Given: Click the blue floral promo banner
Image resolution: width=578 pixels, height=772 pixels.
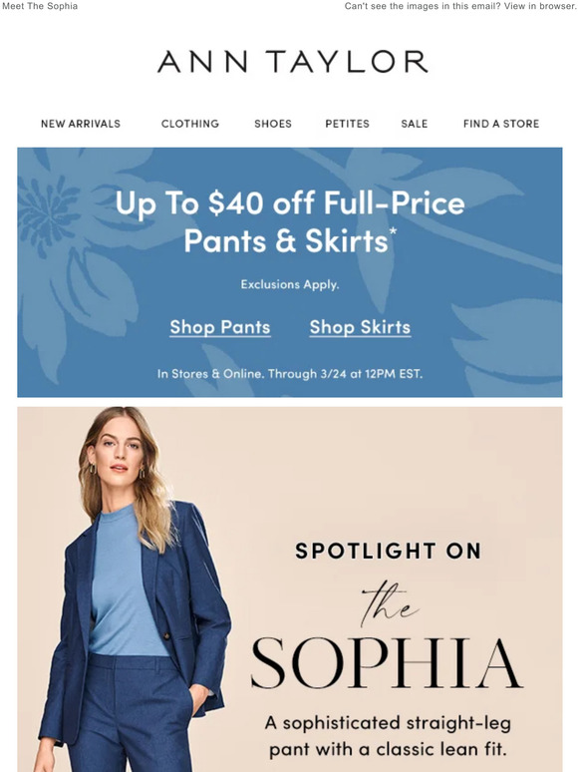Looking at the screenshot, I should click(x=290, y=272).
